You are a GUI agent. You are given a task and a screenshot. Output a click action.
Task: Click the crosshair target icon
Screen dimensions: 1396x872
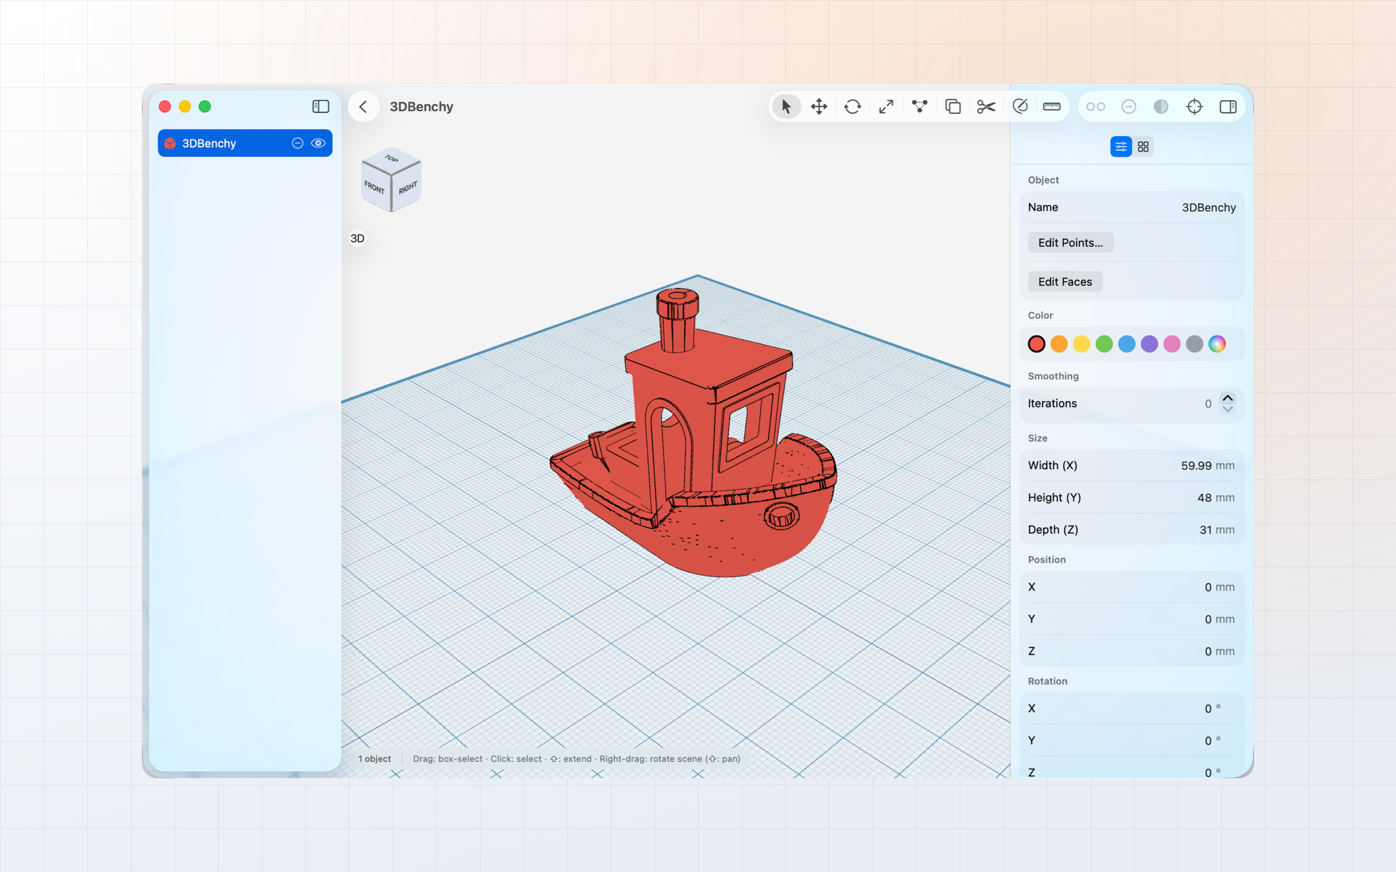point(1195,107)
